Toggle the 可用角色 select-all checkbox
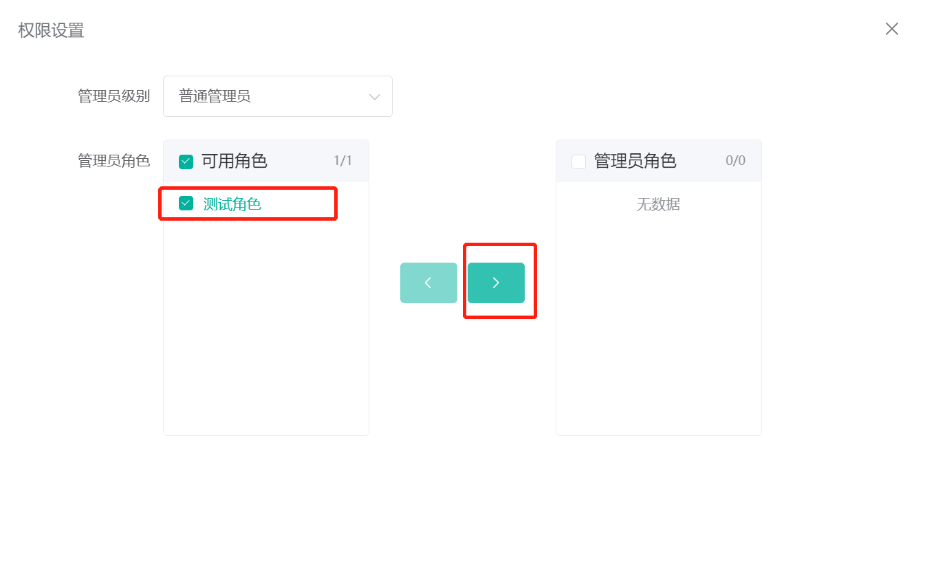 coord(186,162)
